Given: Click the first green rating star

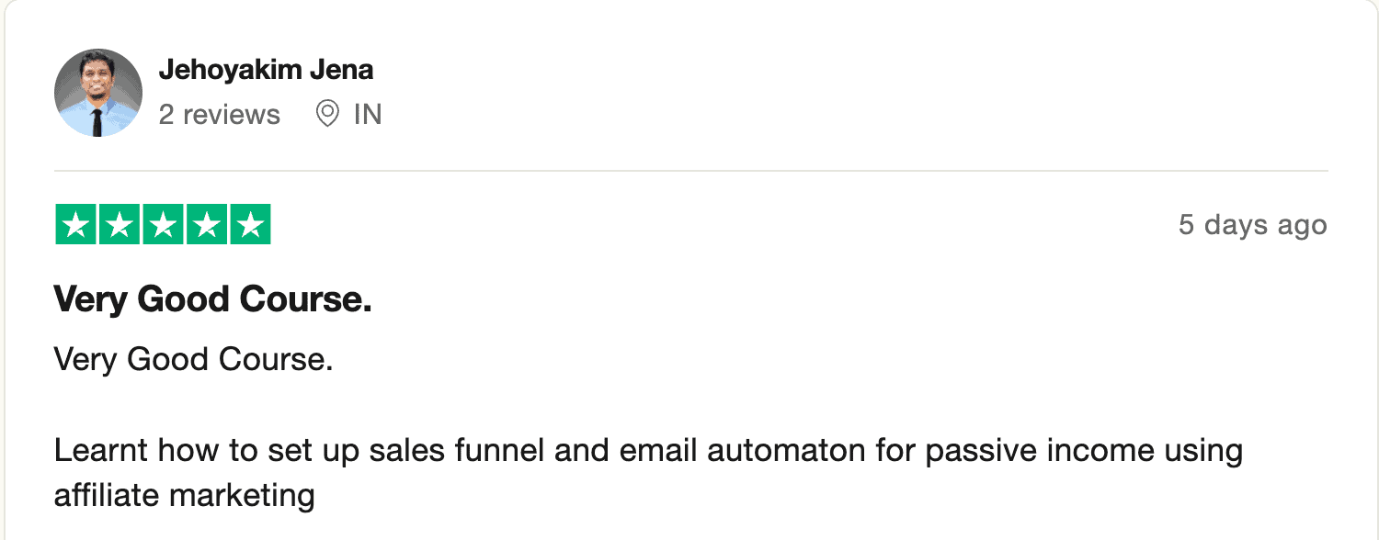Looking at the screenshot, I should click(x=76, y=225).
